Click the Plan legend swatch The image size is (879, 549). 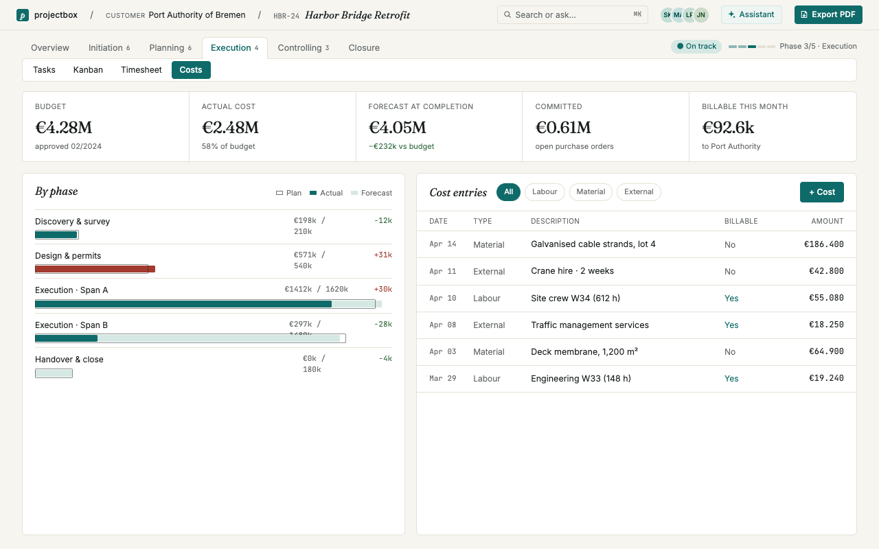(279, 194)
